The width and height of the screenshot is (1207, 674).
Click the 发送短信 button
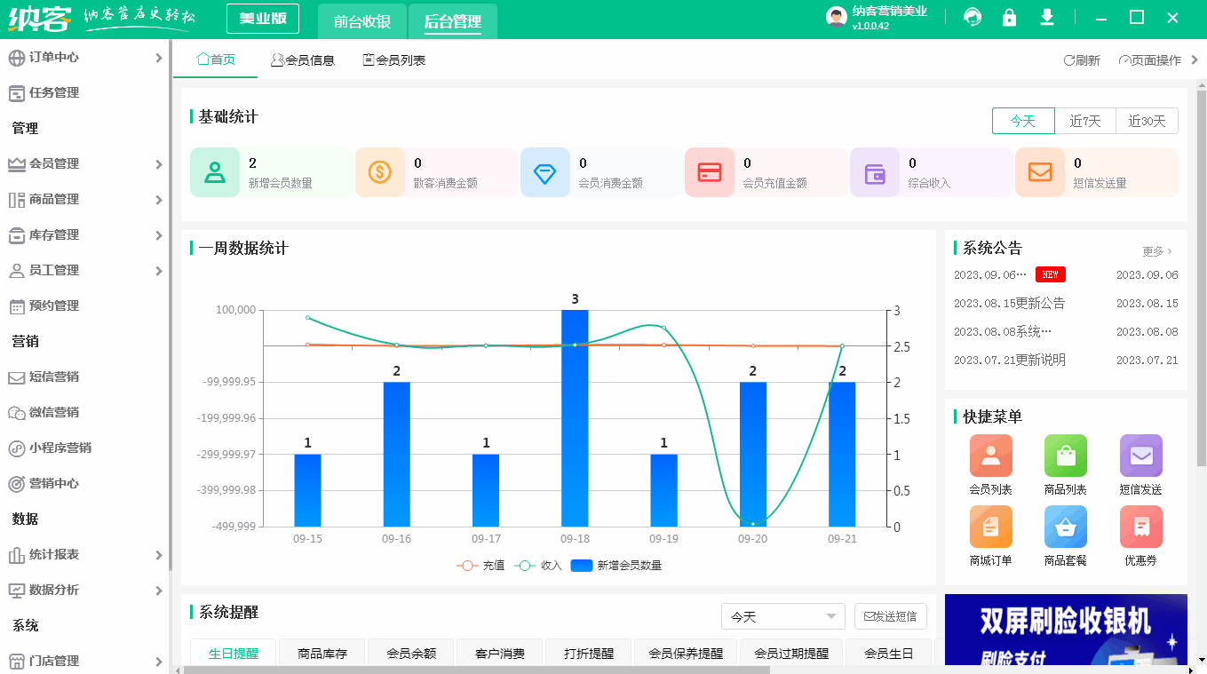891,615
